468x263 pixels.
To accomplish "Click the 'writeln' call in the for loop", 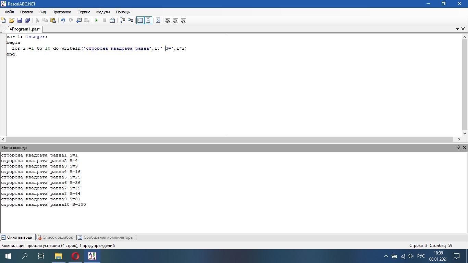I will (71, 48).
